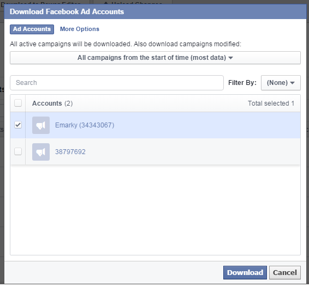Open the campaigns date range dropdown
309x287 pixels.
[155, 58]
